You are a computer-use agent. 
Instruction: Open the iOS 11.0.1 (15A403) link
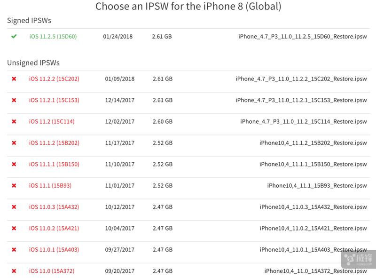54,249
